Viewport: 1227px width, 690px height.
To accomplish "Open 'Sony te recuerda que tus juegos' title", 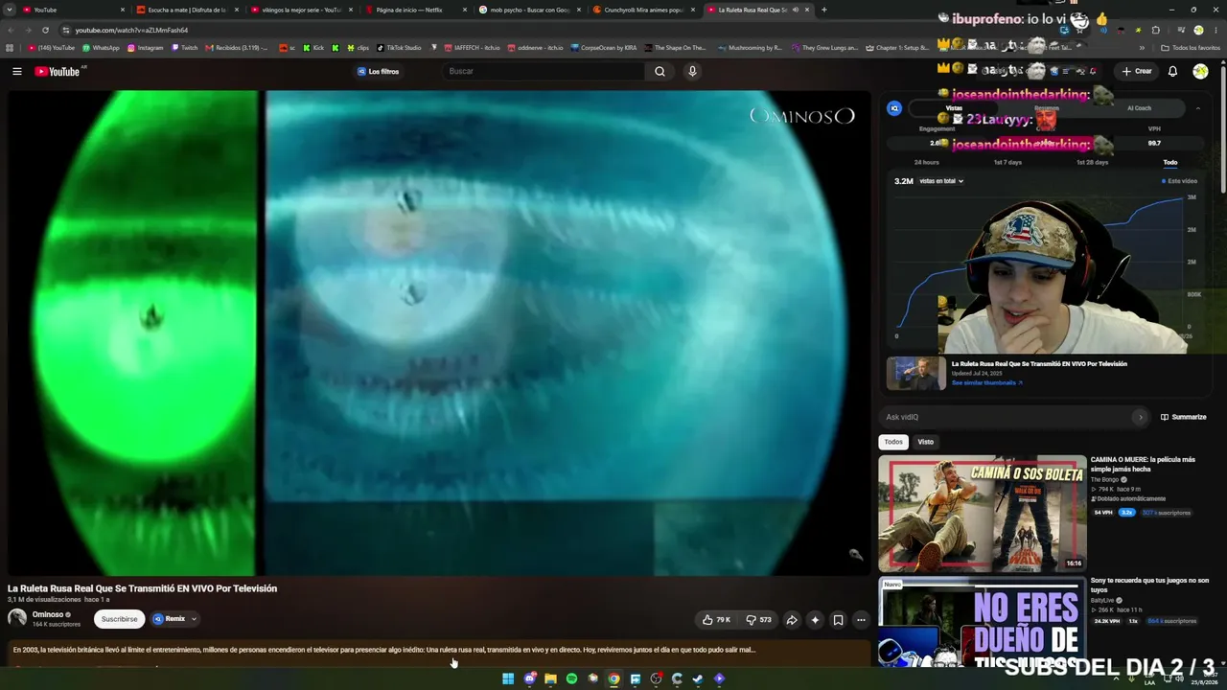I will (x=1149, y=585).
